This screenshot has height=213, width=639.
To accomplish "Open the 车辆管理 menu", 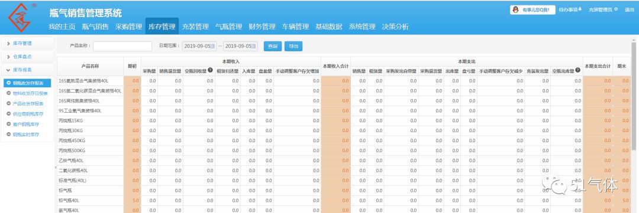I will point(296,27).
